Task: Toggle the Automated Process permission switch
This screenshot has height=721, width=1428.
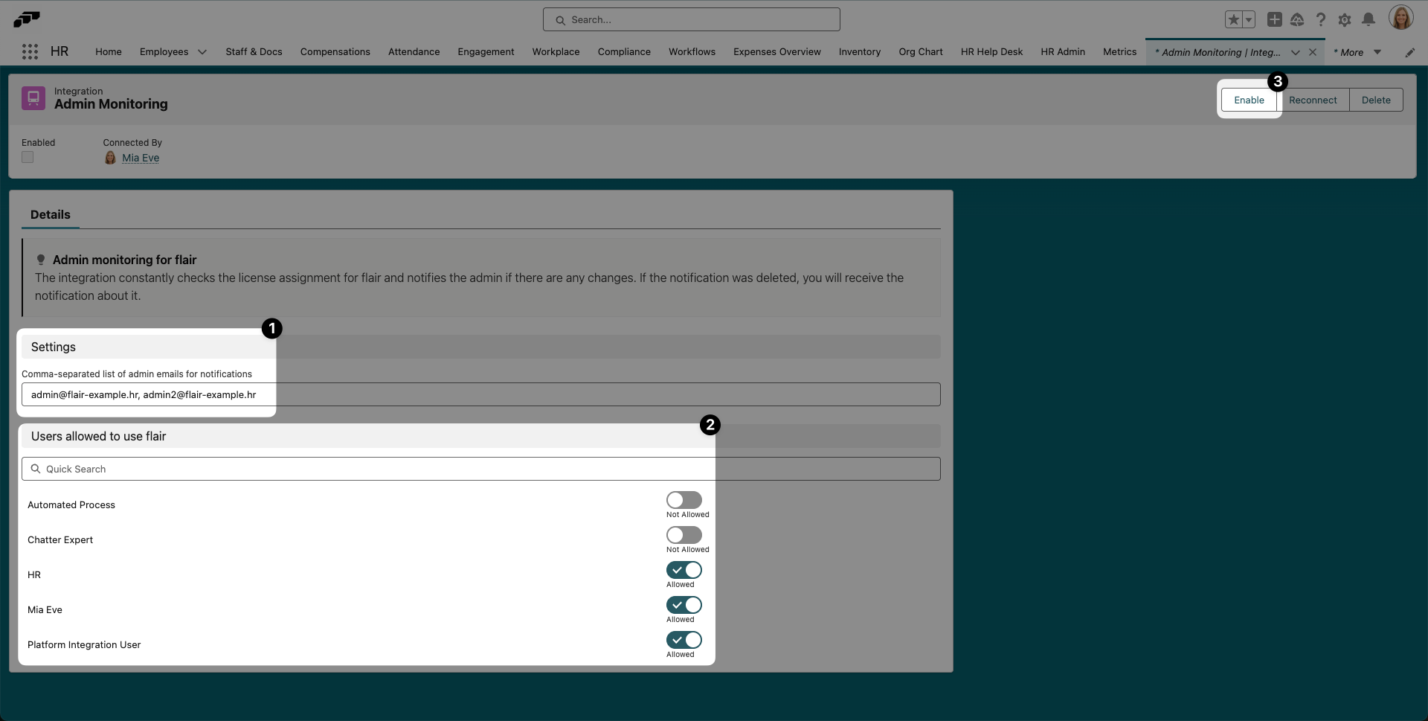Action: coord(684,500)
